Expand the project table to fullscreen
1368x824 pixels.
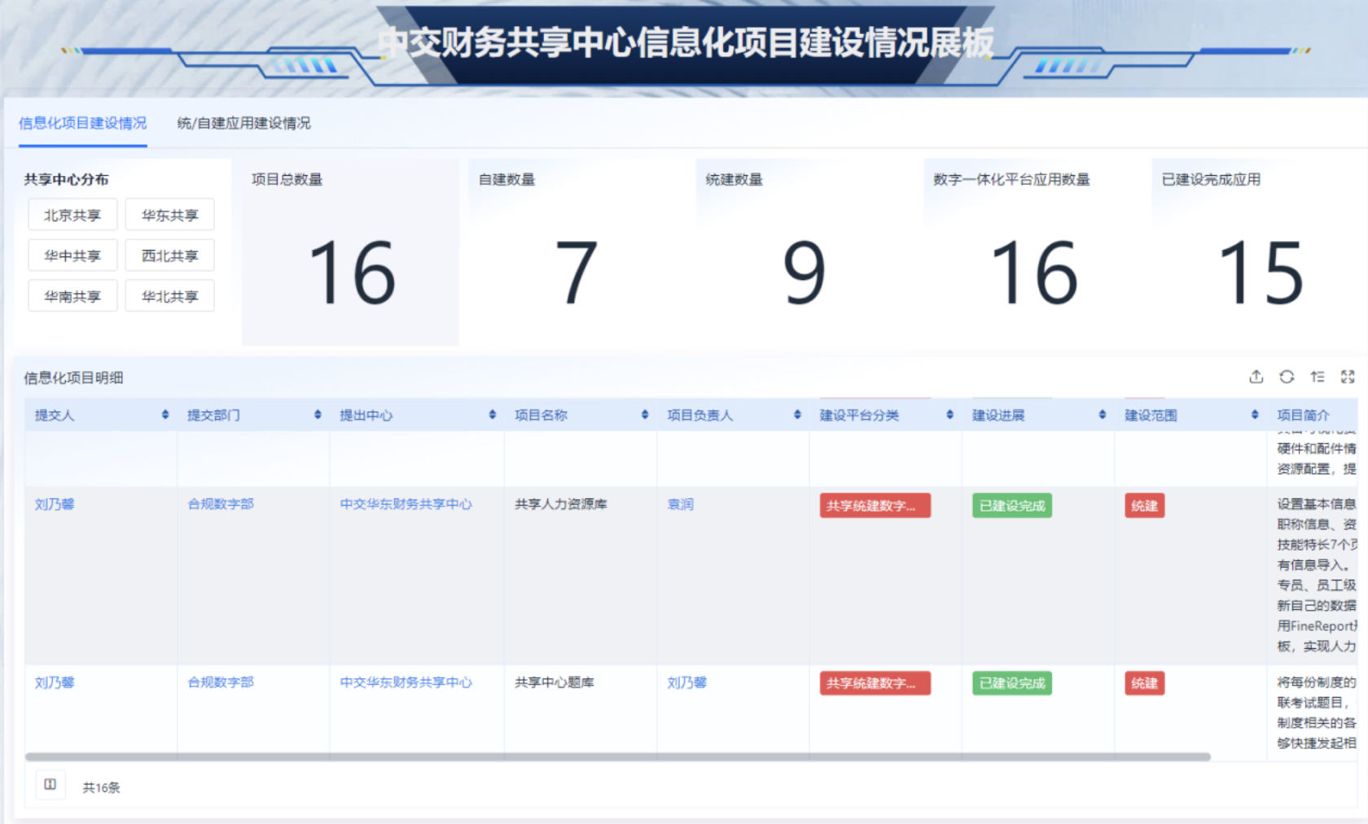pos(1348,376)
